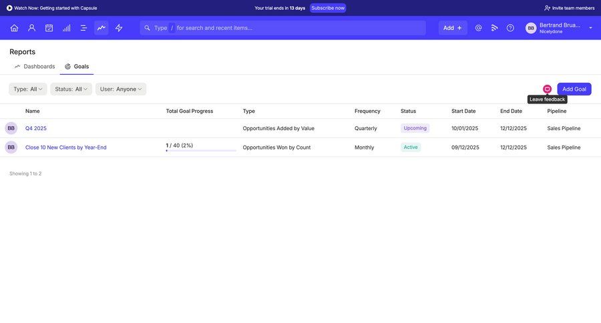This screenshot has height=323, width=601.
Task: Open the Projects list icon
Action: [83, 28]
